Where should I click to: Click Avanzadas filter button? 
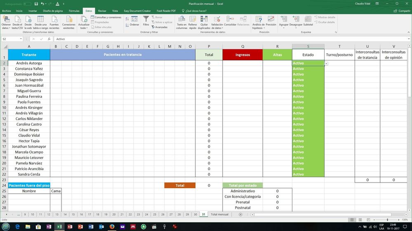tap(160, 27)
